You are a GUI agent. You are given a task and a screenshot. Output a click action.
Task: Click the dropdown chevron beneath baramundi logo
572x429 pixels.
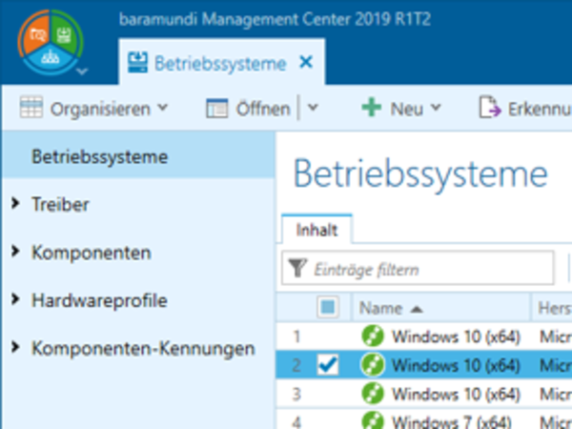[x=82, y=71]
